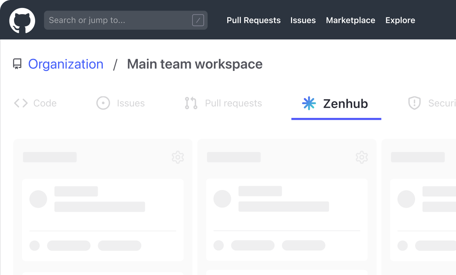This screenshot has height=275, width=456.
Task: Open Explore from the top navigation
Action: tap(400, 20)
